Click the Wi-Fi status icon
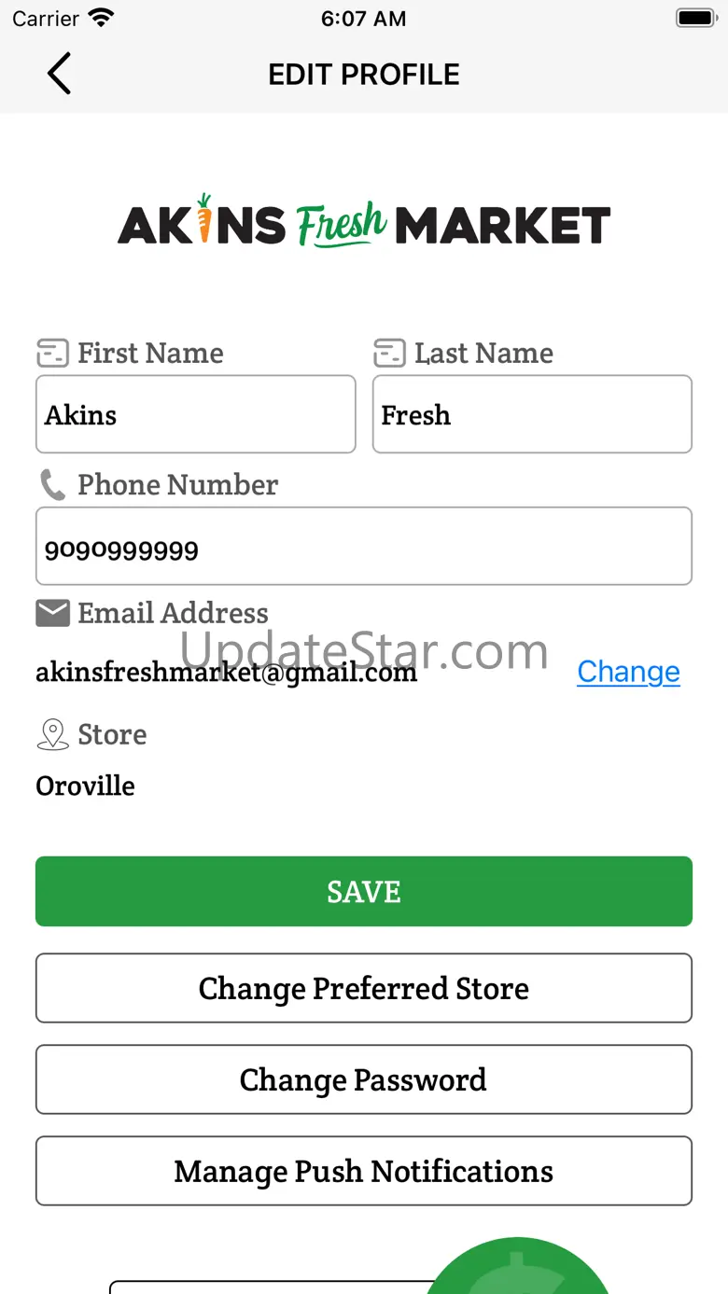Image resolution: width=728 pixels, height=1294 pixels. tap(100, 18)
